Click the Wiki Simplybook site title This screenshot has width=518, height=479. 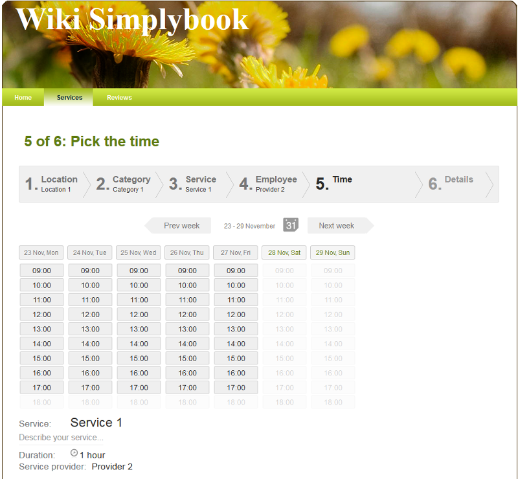[x=132, y=19]
